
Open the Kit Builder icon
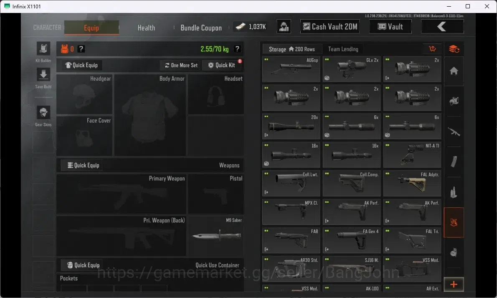coord(43,48)
